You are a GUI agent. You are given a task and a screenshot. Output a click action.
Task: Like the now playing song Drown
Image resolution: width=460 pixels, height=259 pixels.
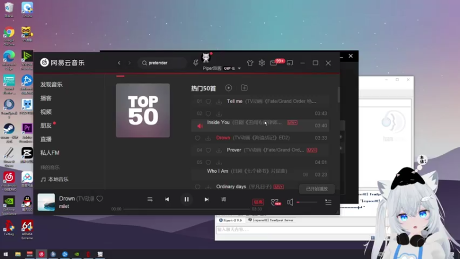99,199
